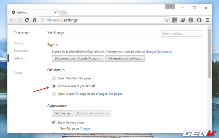Image resolution: width=219 pixels, height=138 pixels.
Task: Select Open the New Tab page
Action: pyautogui.click(x=54, y=78)
